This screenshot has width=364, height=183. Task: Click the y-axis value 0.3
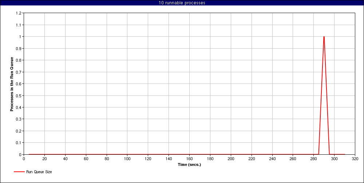pyautogui.click(x=19, y=119)
